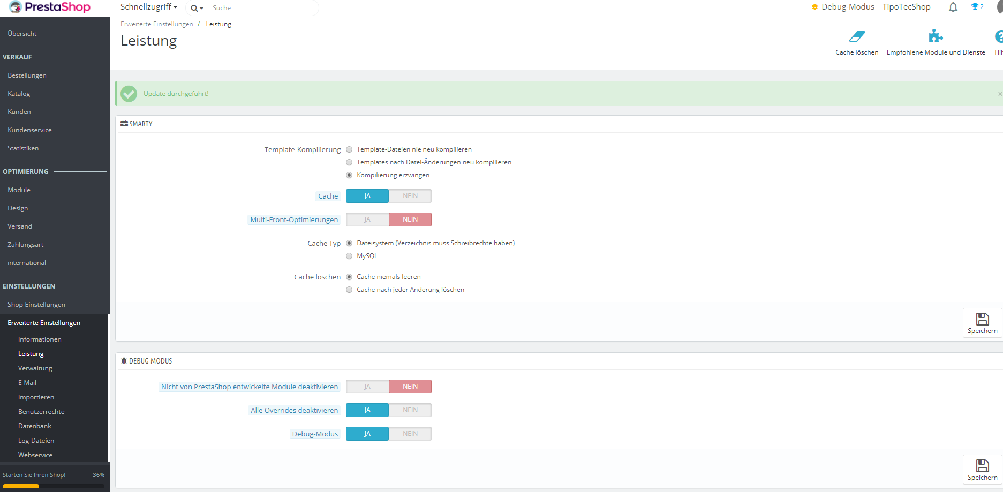This screenshot has height=492, width=1003.
Task: Choose MySQL as Cache Typ
Action: click(x=349, y=256)
